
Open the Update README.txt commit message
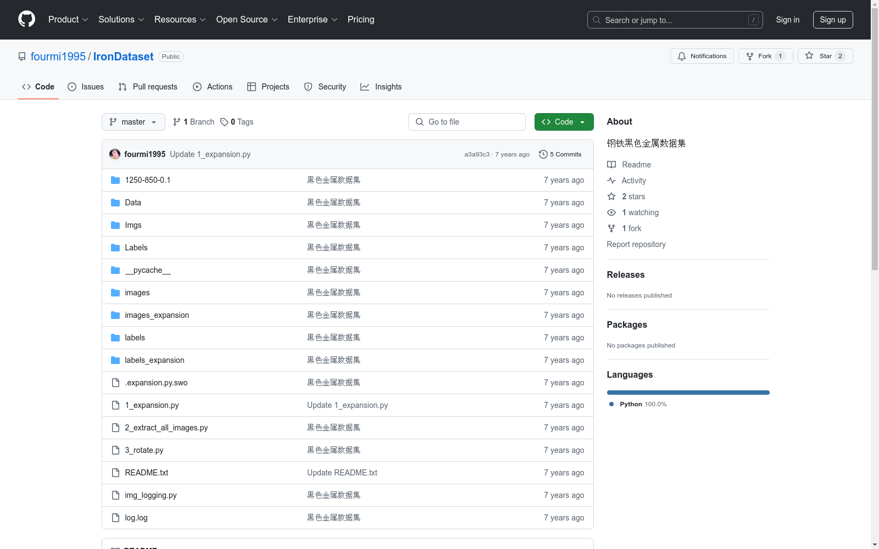point(342,473)
